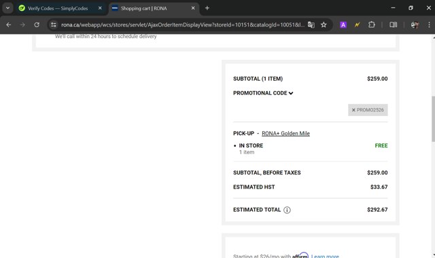The image size is (435, 258).
Task: Close the Verify Codes — SimplyCodes tab
Action: click(x=100, y=8)
